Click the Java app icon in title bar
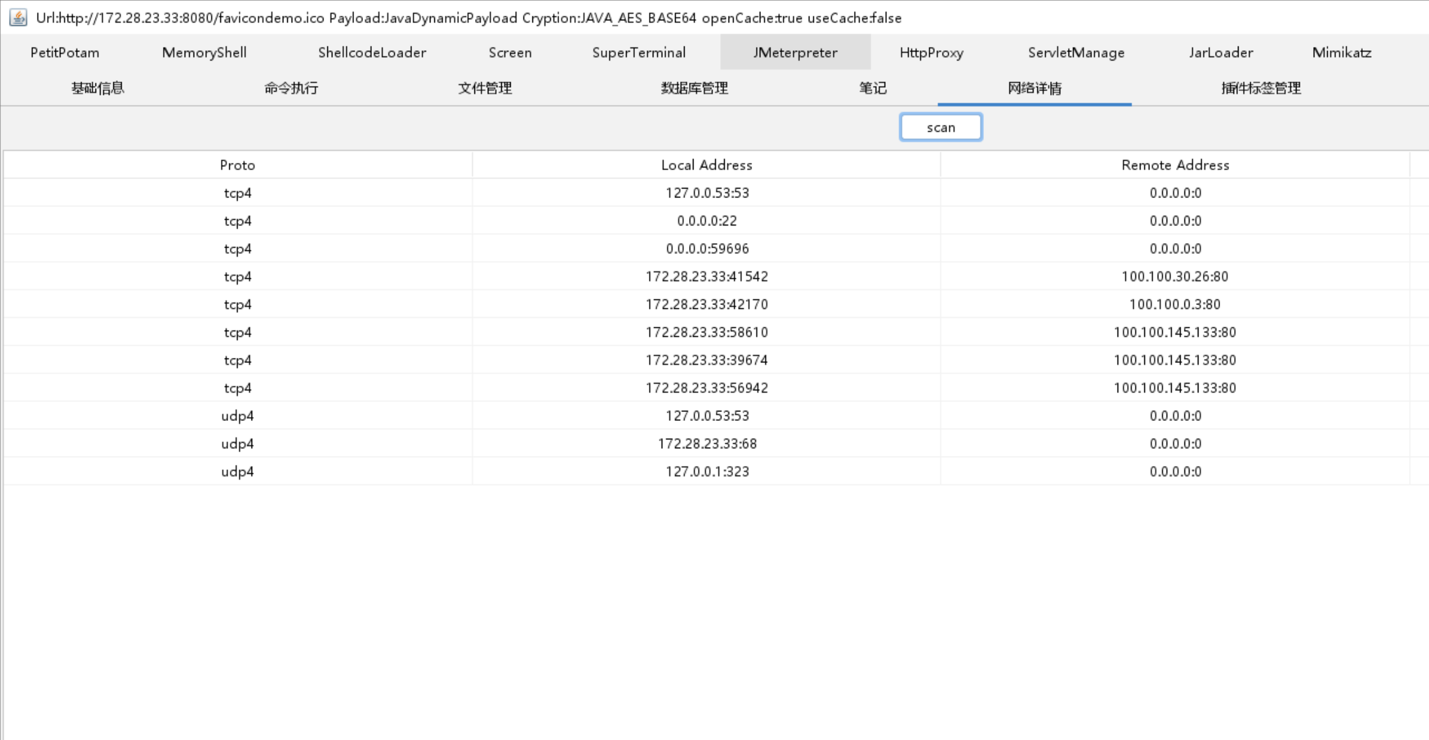Image resolution: width=1429 pixels, height=740 pixels. 18,17
